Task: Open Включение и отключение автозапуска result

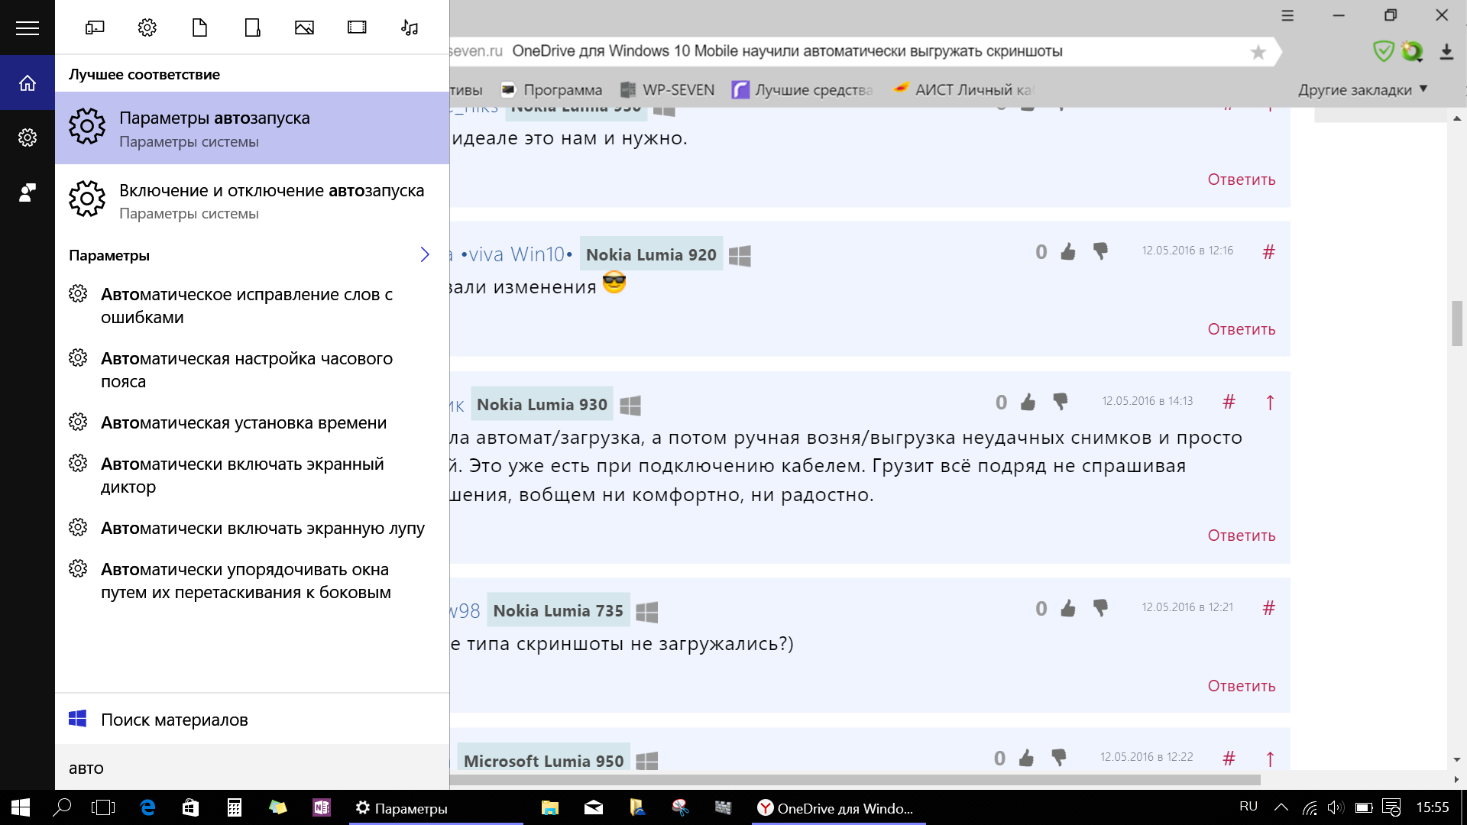Action: click(252, 201)
